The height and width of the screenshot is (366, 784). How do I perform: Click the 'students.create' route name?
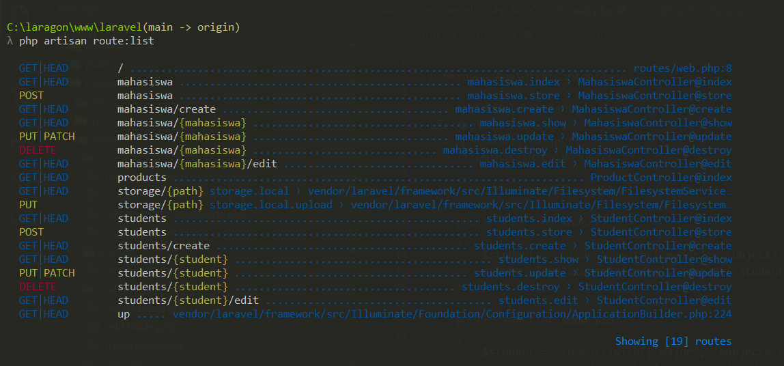520,246
